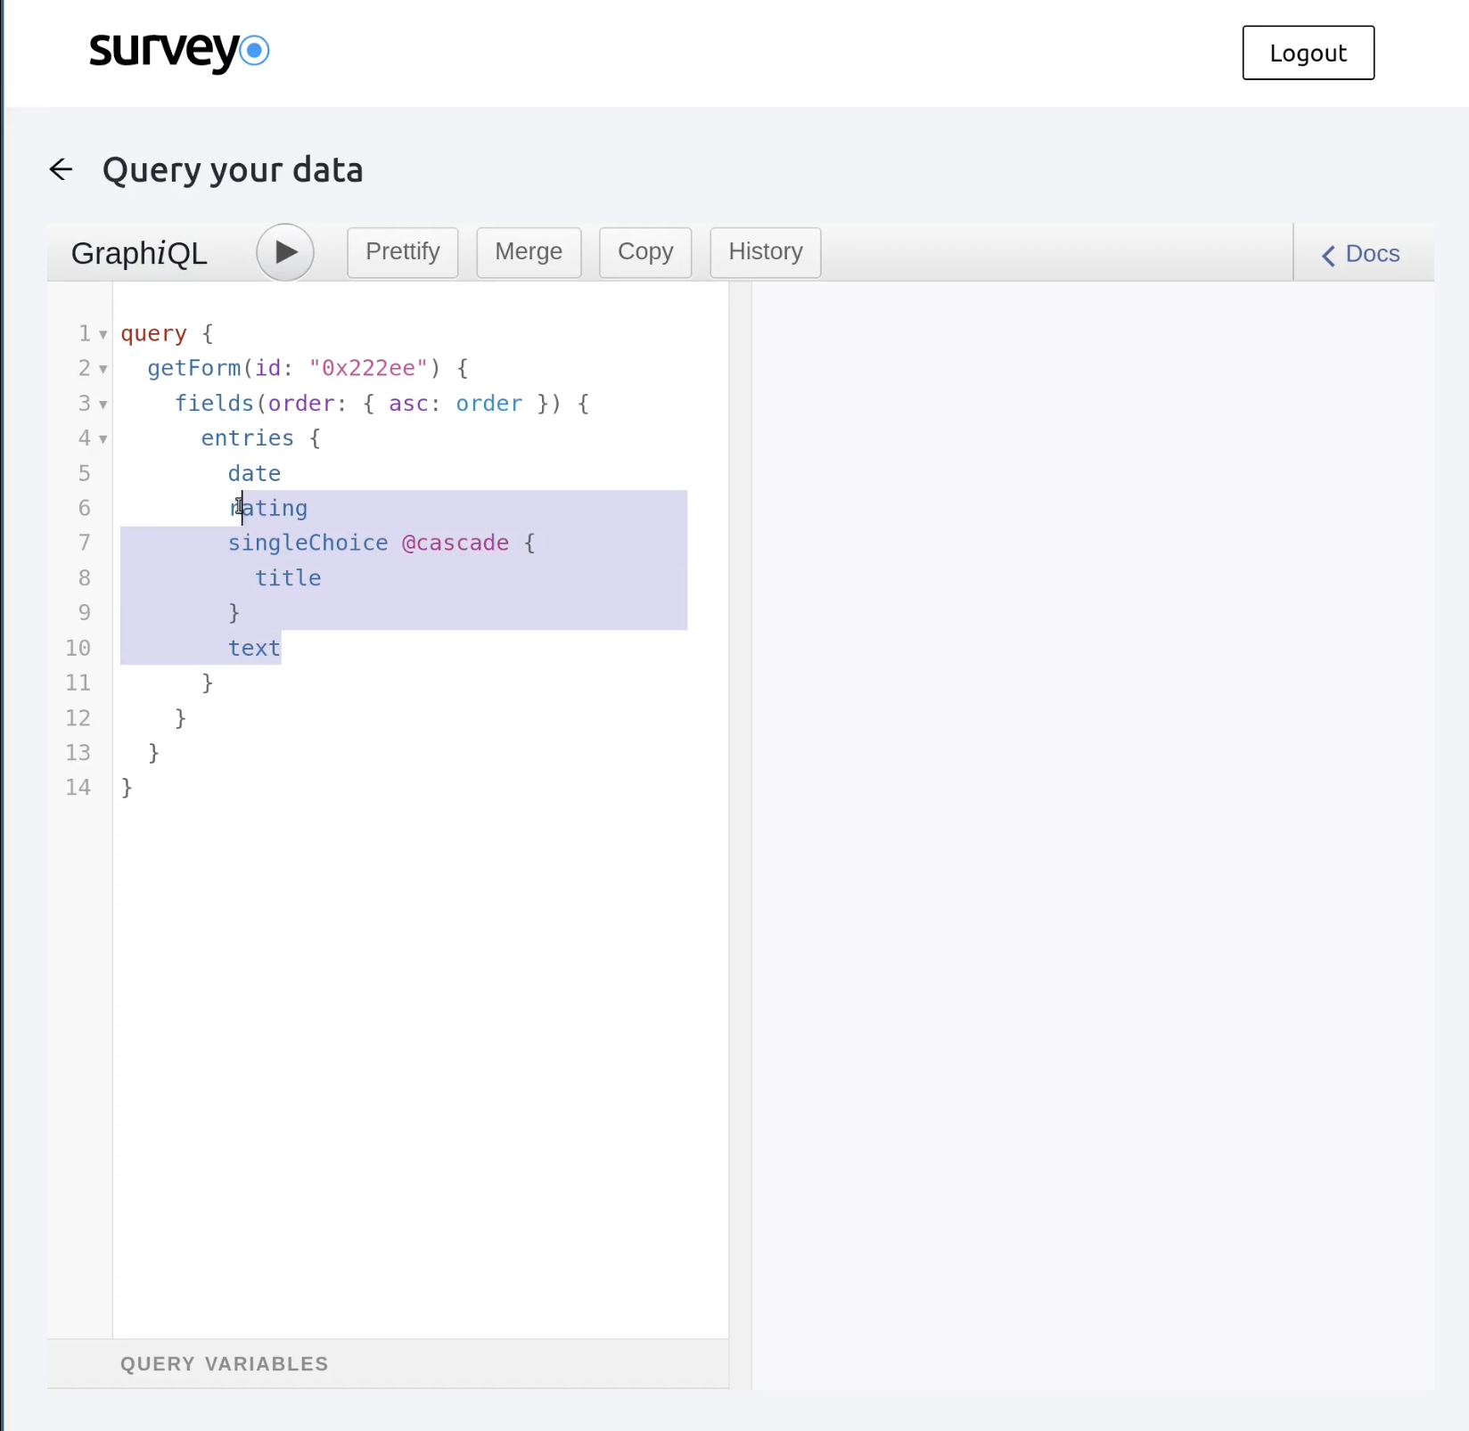Click the title field inside singleChoice
This screenshot has height=1431, width=1469.
pyautogui.click(x=288, y=577)
